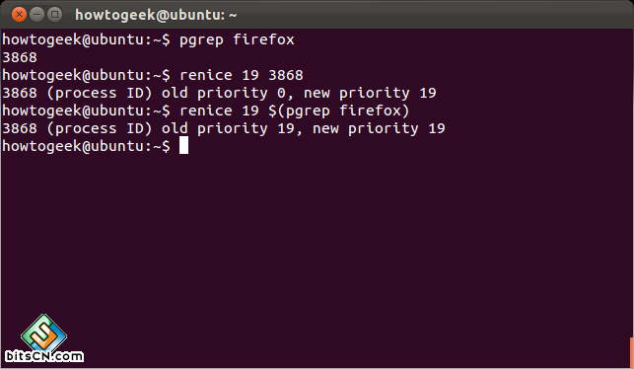
Task: Minimize the terminal window
Action: pos(36,15)
